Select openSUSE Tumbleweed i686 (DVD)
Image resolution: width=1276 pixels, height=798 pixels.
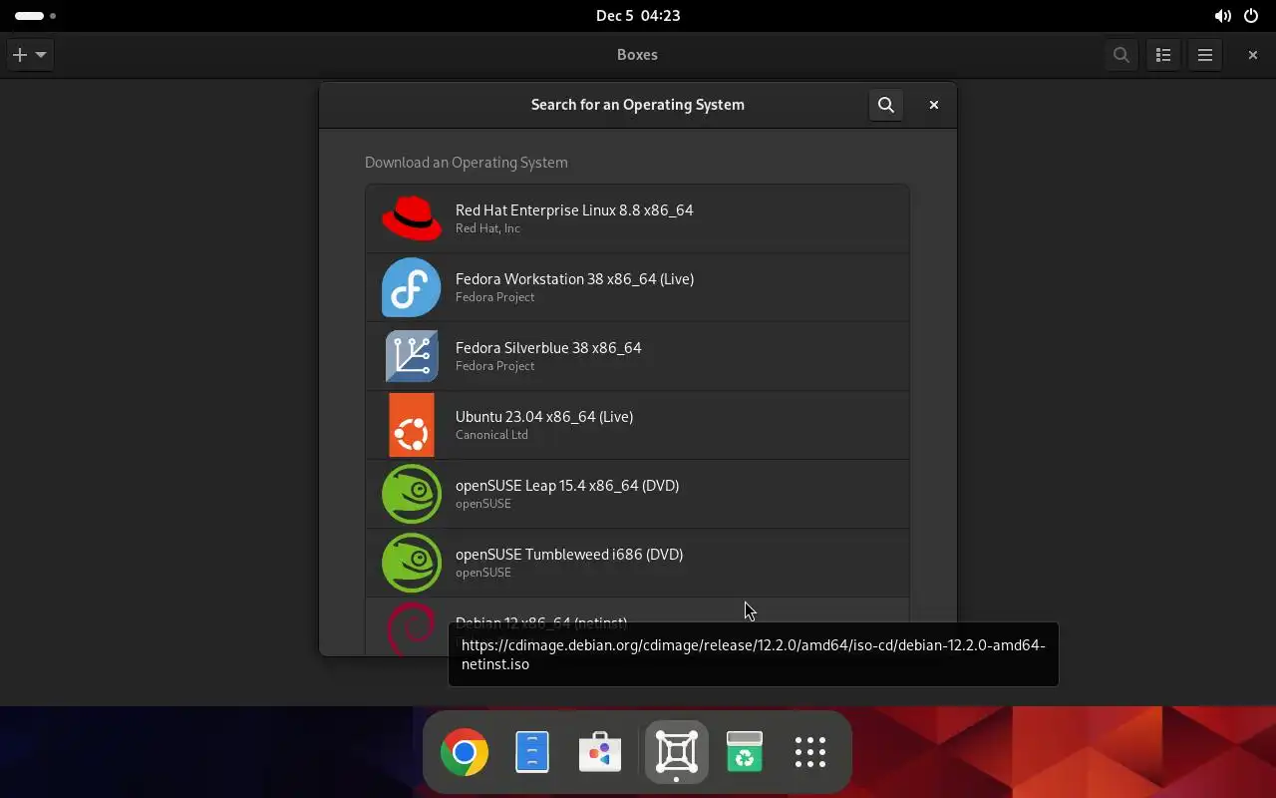point(637,563)
